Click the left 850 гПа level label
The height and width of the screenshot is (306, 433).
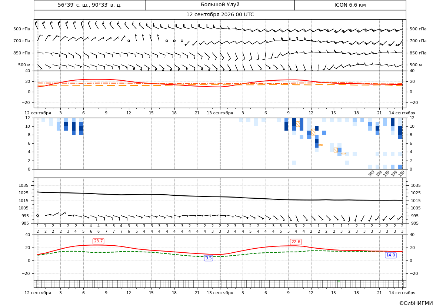22,53
